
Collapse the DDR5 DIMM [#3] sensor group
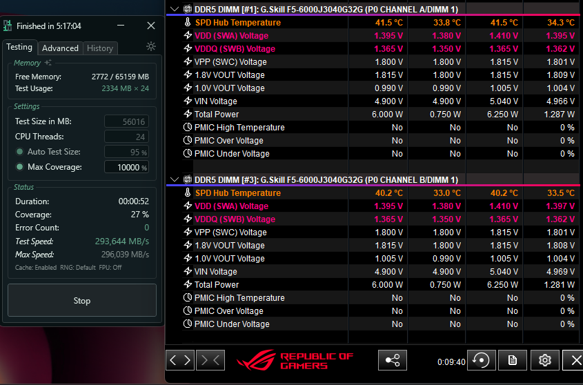click(175, 179)
